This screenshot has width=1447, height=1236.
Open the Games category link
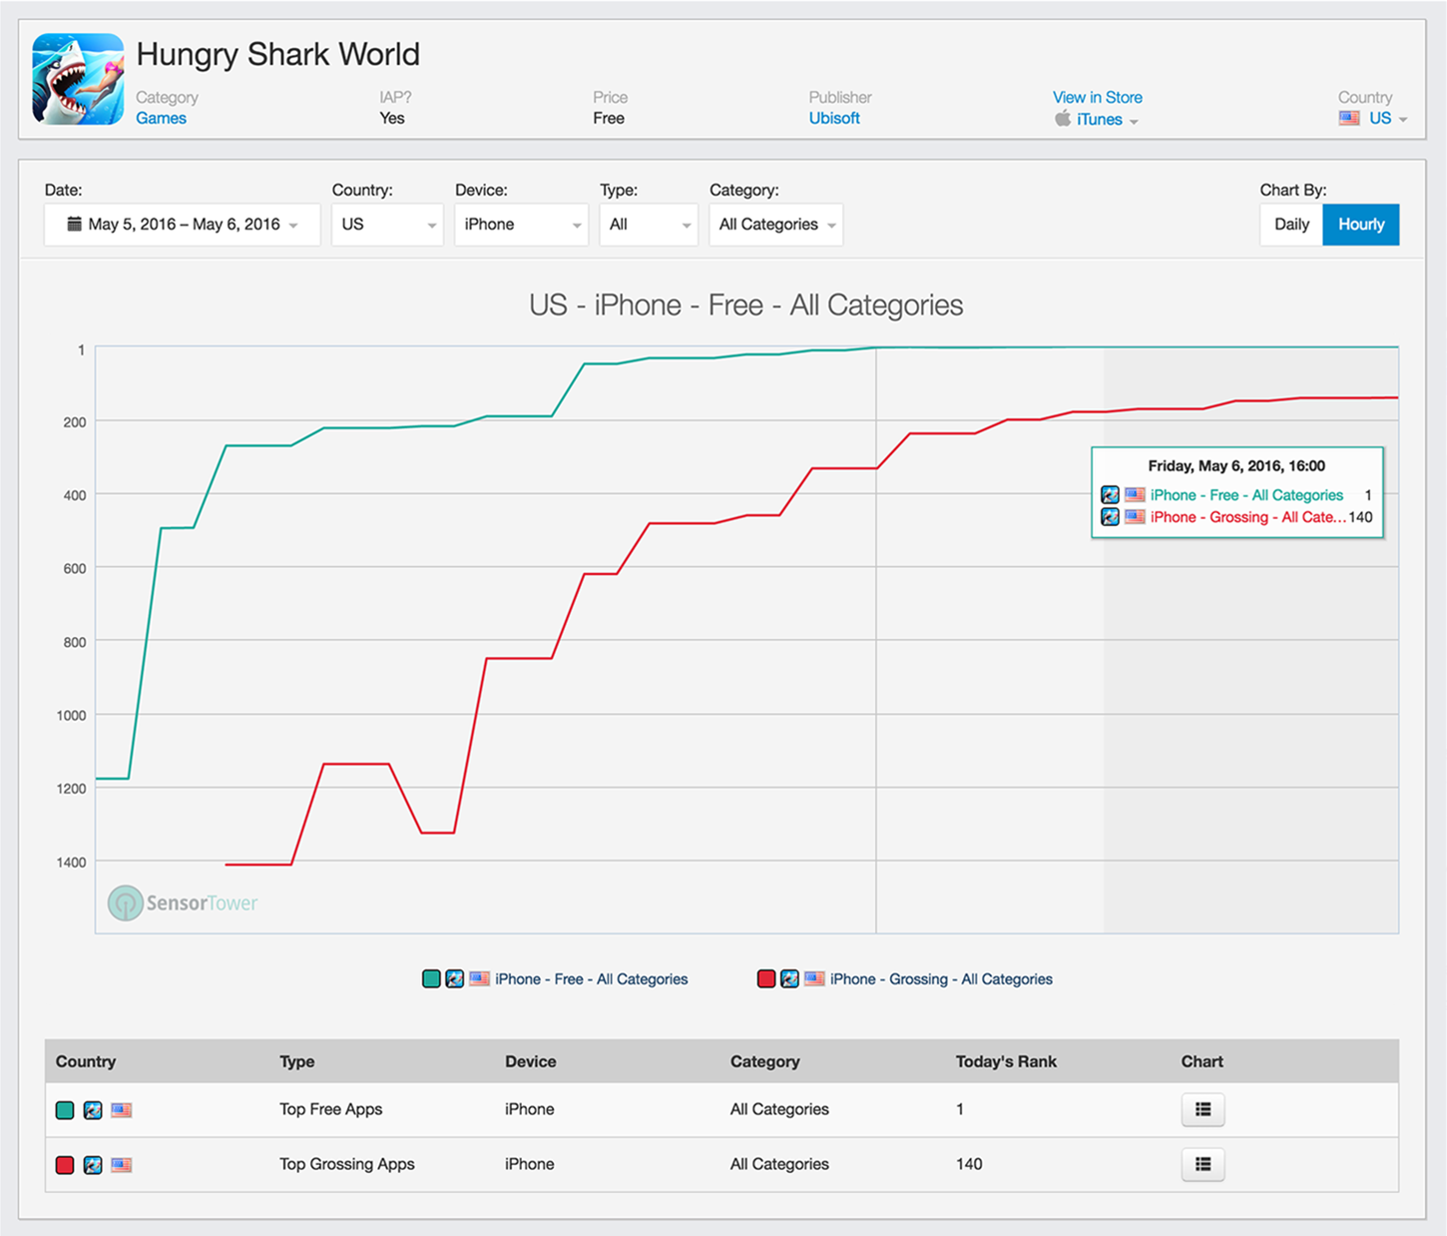161,118
